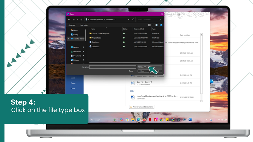Open Firefox from the taskbar
The height and width of the screenshot is (142, 253).
(x=144, y=120)
